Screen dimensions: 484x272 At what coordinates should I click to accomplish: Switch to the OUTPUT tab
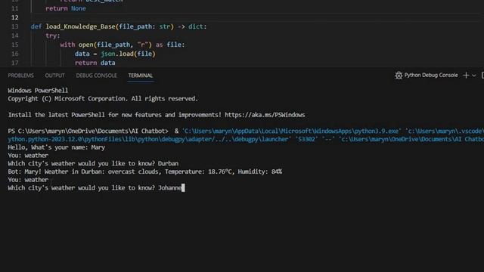(55, 76)
